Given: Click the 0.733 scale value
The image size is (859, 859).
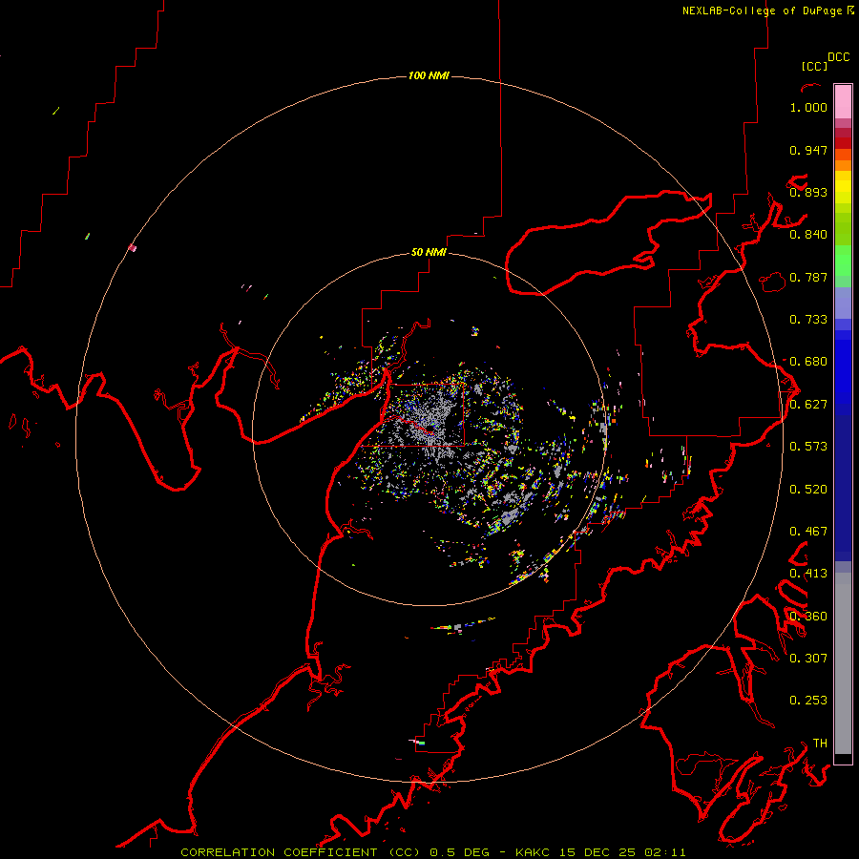Looking at the screenshot, I should coord(808,320).
